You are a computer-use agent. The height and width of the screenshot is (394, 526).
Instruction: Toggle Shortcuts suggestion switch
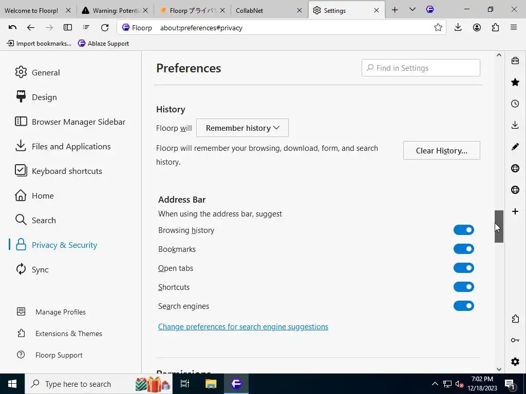(464, 287)
